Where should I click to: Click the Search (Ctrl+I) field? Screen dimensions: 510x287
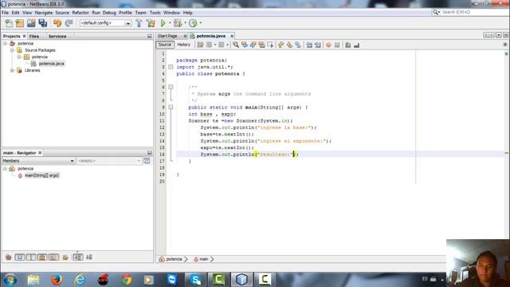coord(470,13)
